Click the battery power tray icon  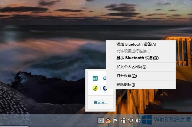[123, 121]
